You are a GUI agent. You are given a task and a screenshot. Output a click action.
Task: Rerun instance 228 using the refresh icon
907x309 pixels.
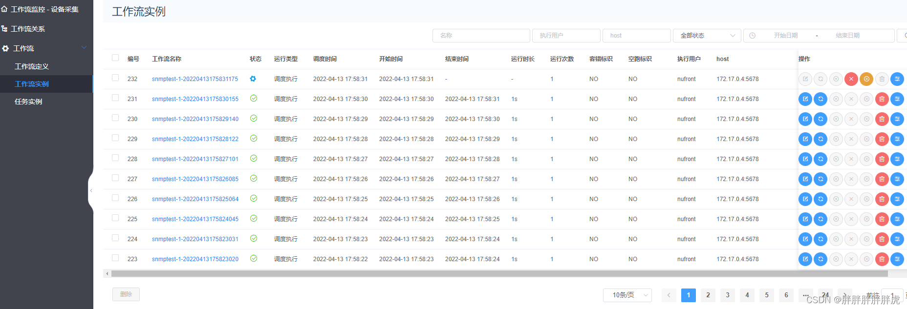point(821,159)
